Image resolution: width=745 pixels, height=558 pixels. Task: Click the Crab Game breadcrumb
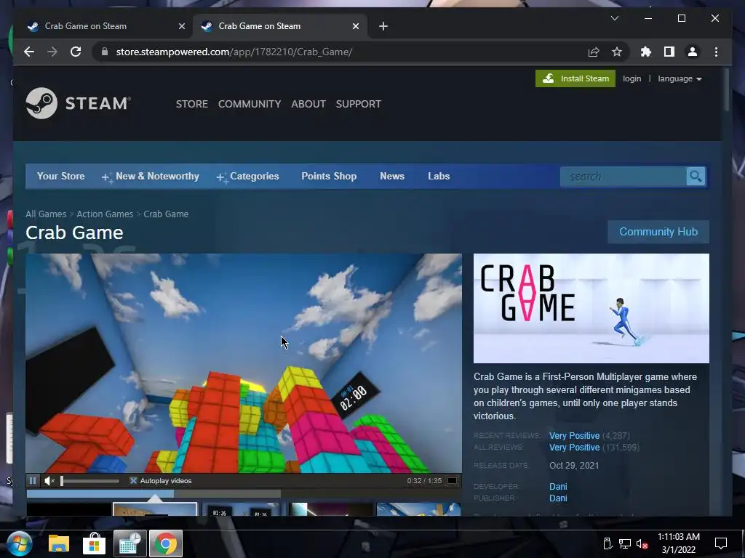(166, 214)
